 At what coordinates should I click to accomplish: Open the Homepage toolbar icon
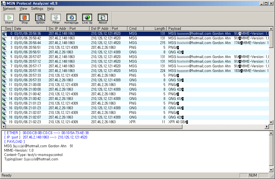coord(71,19)
